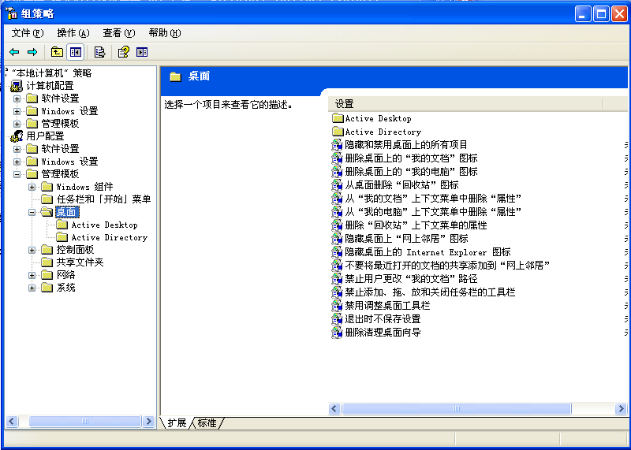Image resolution: width=631 pixels, height=450 pixels.
Task: Click the settings list horizontal scrollbar thumb
Action: [x=457, y=408]
